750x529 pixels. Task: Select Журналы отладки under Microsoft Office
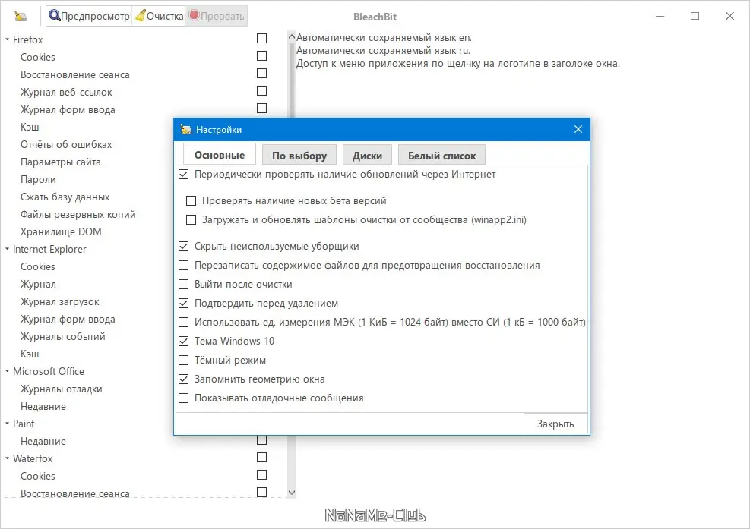click(62, 389)
